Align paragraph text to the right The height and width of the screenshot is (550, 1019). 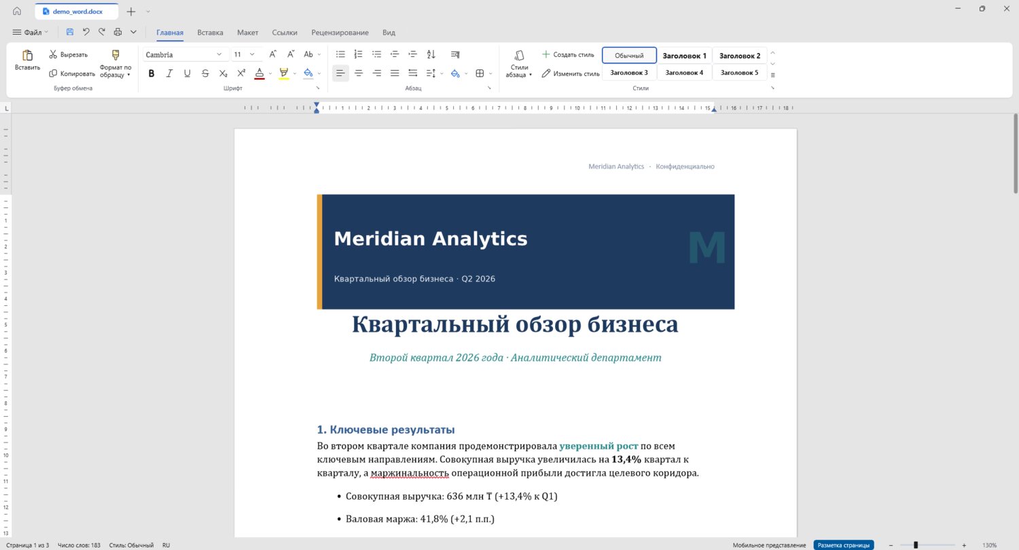click(376, 73)
